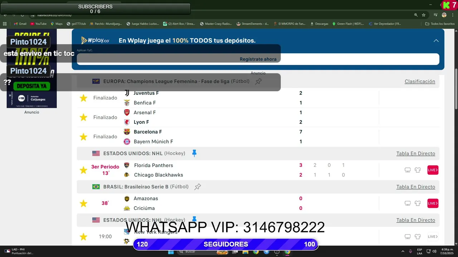Open YouTube bookmark
Viewport: 458px width, 257px height.
point(39,24)
